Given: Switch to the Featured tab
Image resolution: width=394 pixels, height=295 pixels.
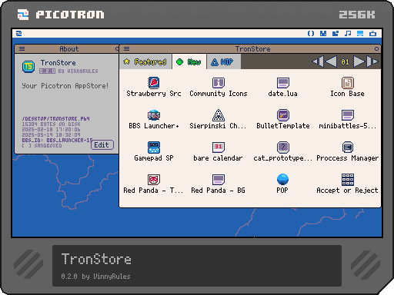Looking at the screenshot, I should click(145, 61).
